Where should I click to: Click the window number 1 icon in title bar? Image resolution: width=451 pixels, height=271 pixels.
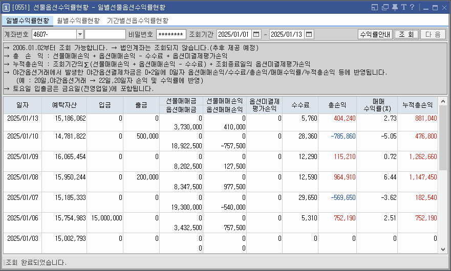[x=6, y=8]
